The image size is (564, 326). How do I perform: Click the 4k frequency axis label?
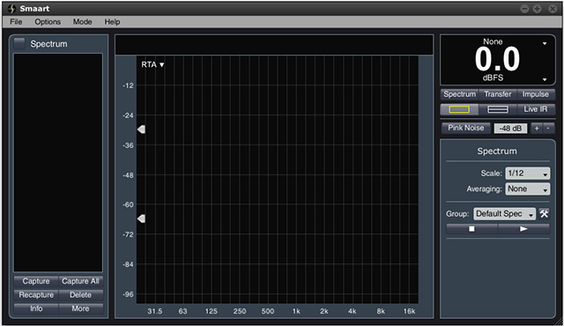click(x=352, y=311)
